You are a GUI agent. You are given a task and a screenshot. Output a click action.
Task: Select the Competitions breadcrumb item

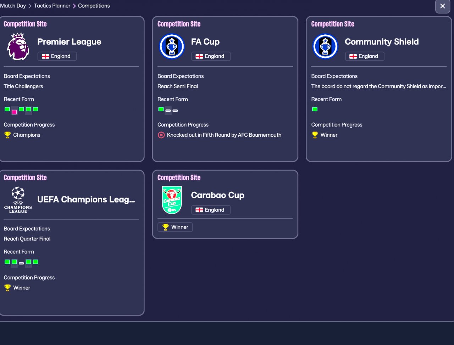(x=94, y=6)
